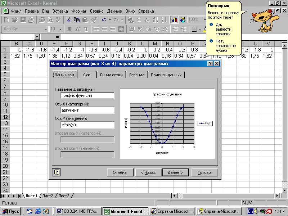Click the Merge and Center icon

pos(121,29)
